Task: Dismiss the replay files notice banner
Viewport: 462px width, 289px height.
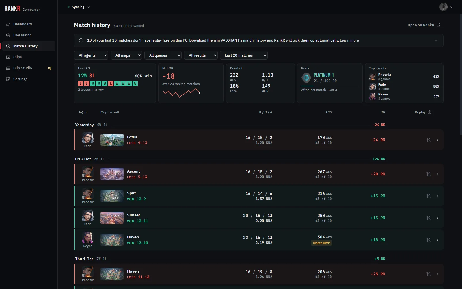Action: pyautogui.click(x=436, y=40)
